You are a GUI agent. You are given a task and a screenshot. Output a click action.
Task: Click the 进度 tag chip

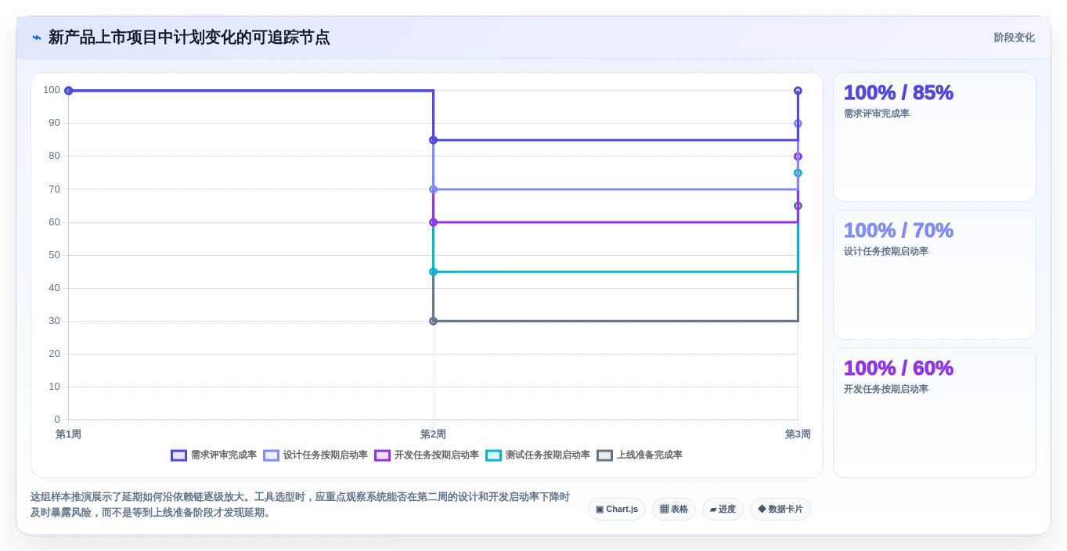[723, 510]
